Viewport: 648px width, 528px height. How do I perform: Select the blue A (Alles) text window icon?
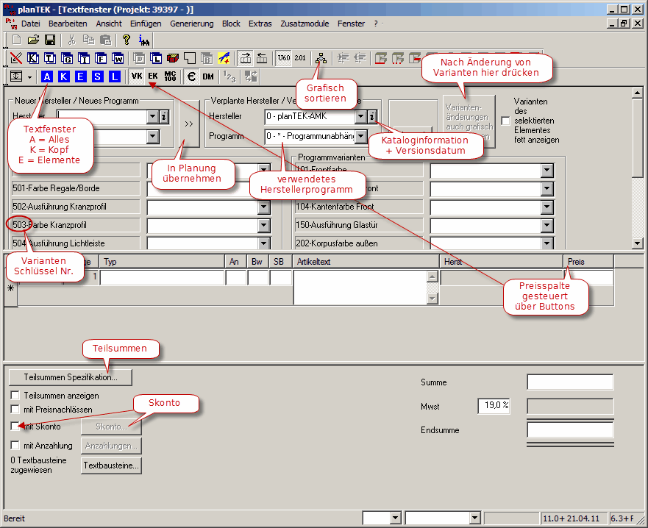point(48,76)
